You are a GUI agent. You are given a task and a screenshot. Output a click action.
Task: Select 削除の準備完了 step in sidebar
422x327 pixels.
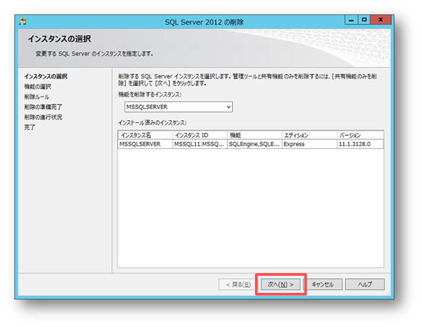(43, 107)
